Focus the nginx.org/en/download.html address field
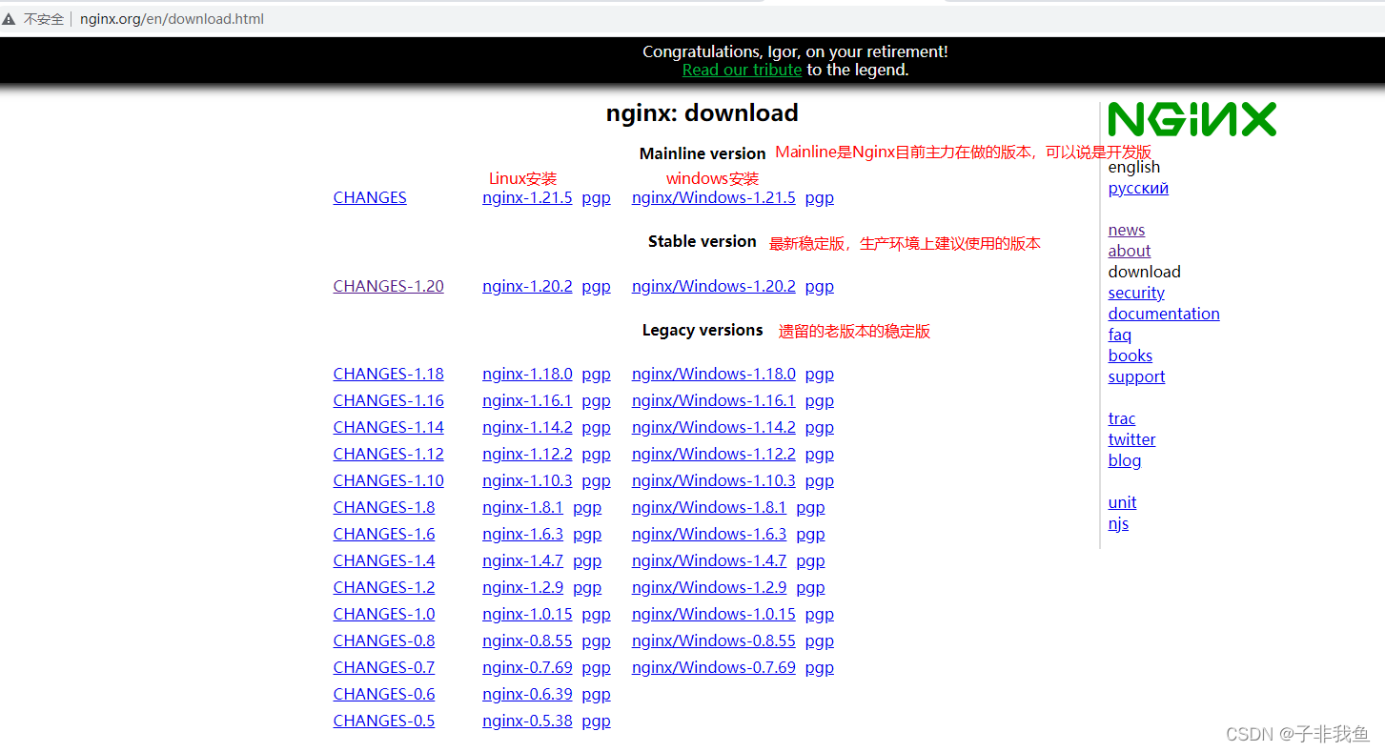The width and height of the screenshot is (1385, 752). point(172,19)
